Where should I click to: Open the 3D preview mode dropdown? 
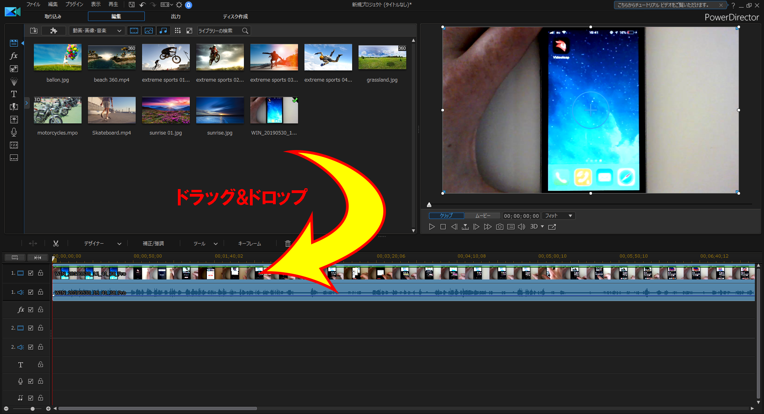pos(536,227)
